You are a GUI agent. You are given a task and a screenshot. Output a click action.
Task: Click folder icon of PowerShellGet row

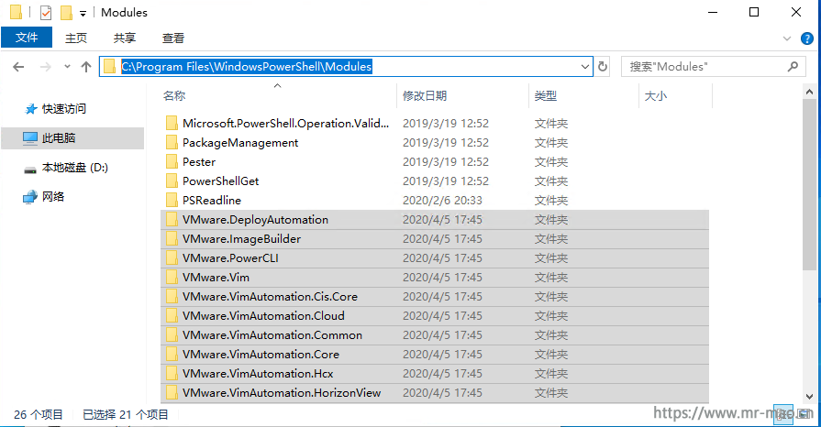tap(172, 181)
